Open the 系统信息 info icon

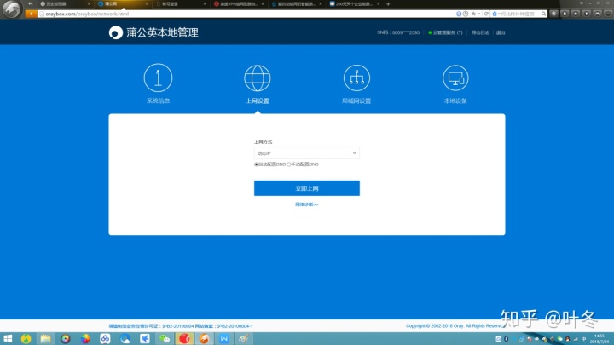(x=158, y=78)
